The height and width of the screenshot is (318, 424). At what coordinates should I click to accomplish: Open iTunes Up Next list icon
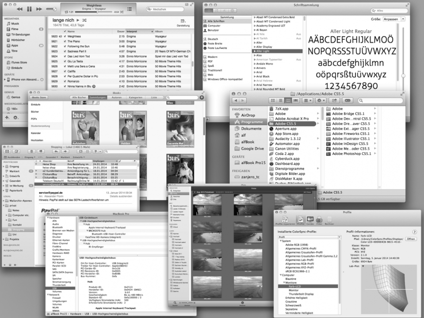[130, 9]
